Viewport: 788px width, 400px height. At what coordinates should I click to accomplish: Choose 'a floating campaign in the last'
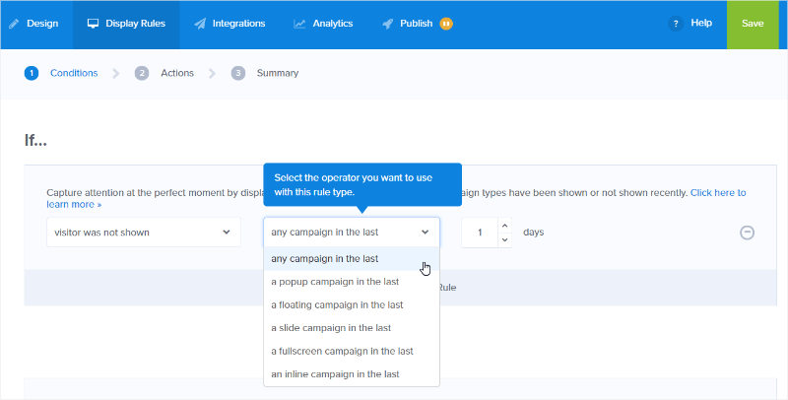point(337,304)
